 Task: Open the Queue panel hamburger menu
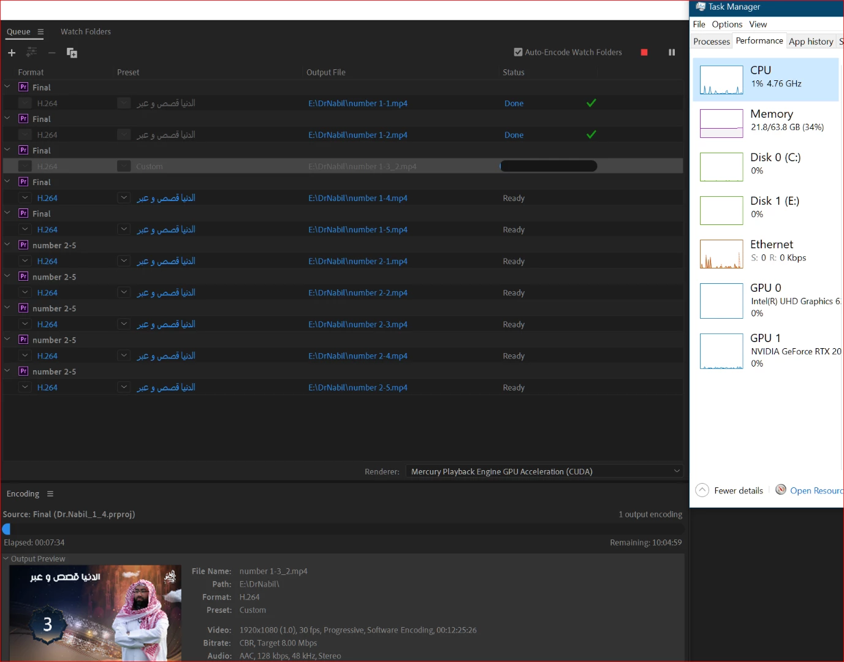point(40,32)
